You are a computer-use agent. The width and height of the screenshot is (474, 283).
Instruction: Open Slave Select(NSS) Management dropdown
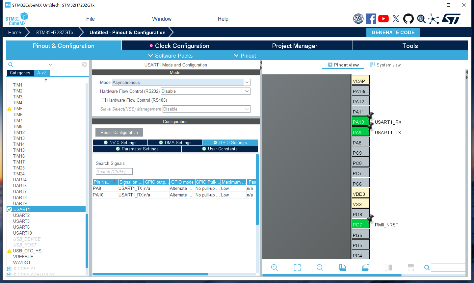point(206,109)
